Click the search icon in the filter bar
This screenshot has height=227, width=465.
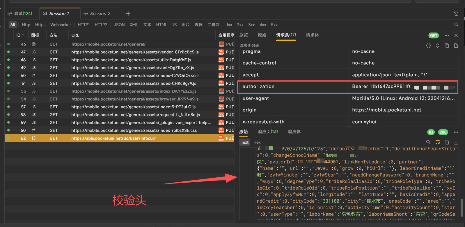coord(456,25)
